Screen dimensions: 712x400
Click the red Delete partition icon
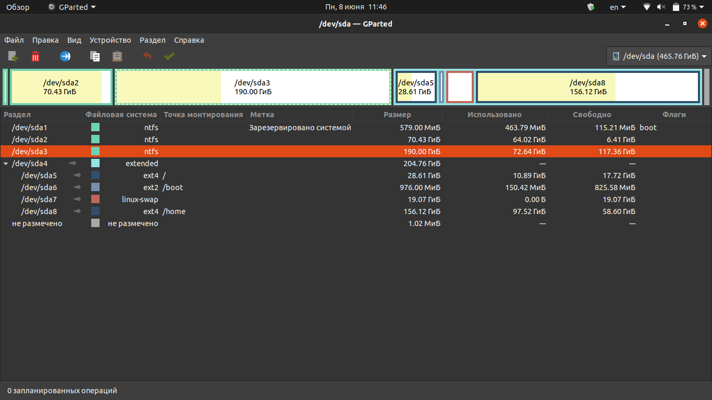[x=35, y=56]
